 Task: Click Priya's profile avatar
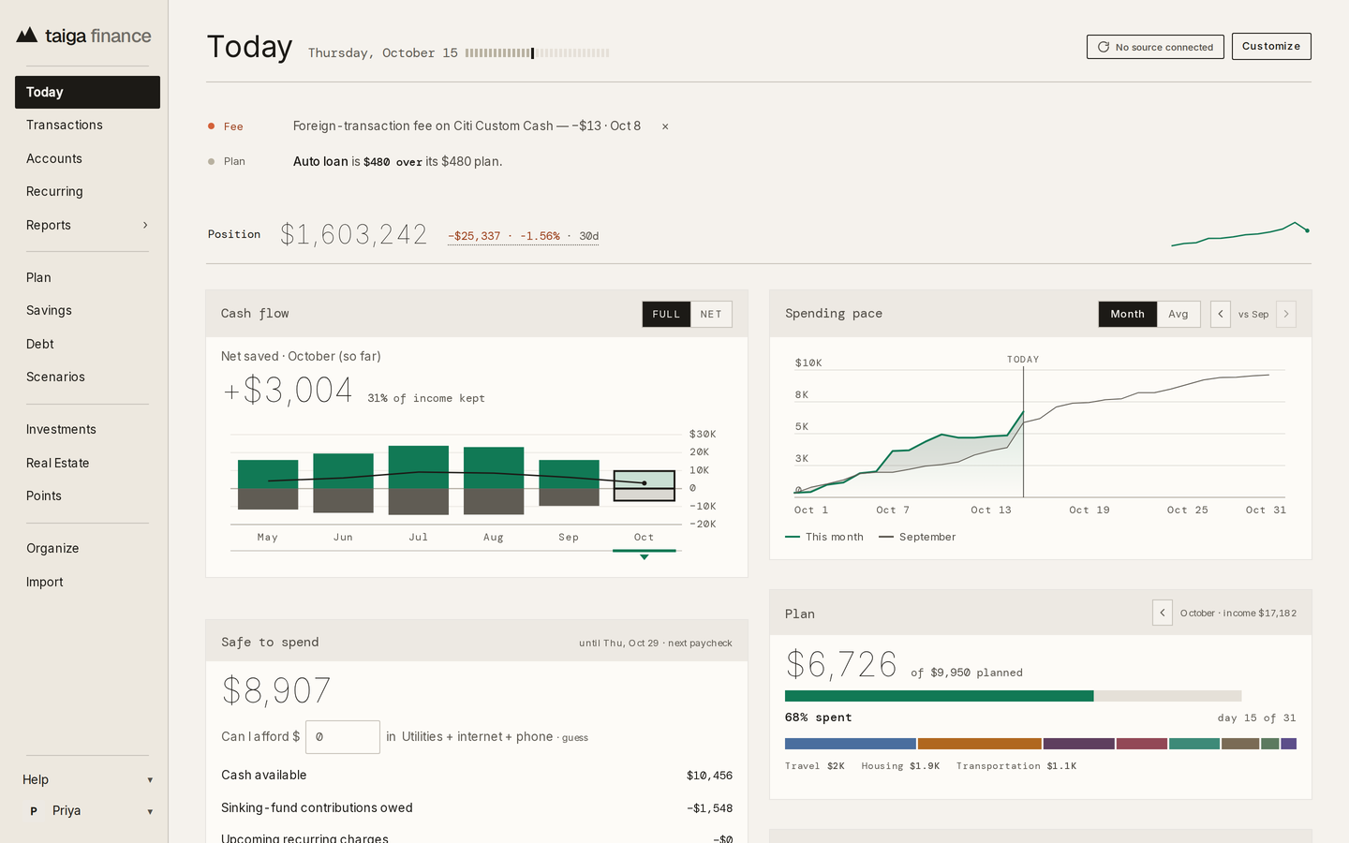[x=34, y=811]
